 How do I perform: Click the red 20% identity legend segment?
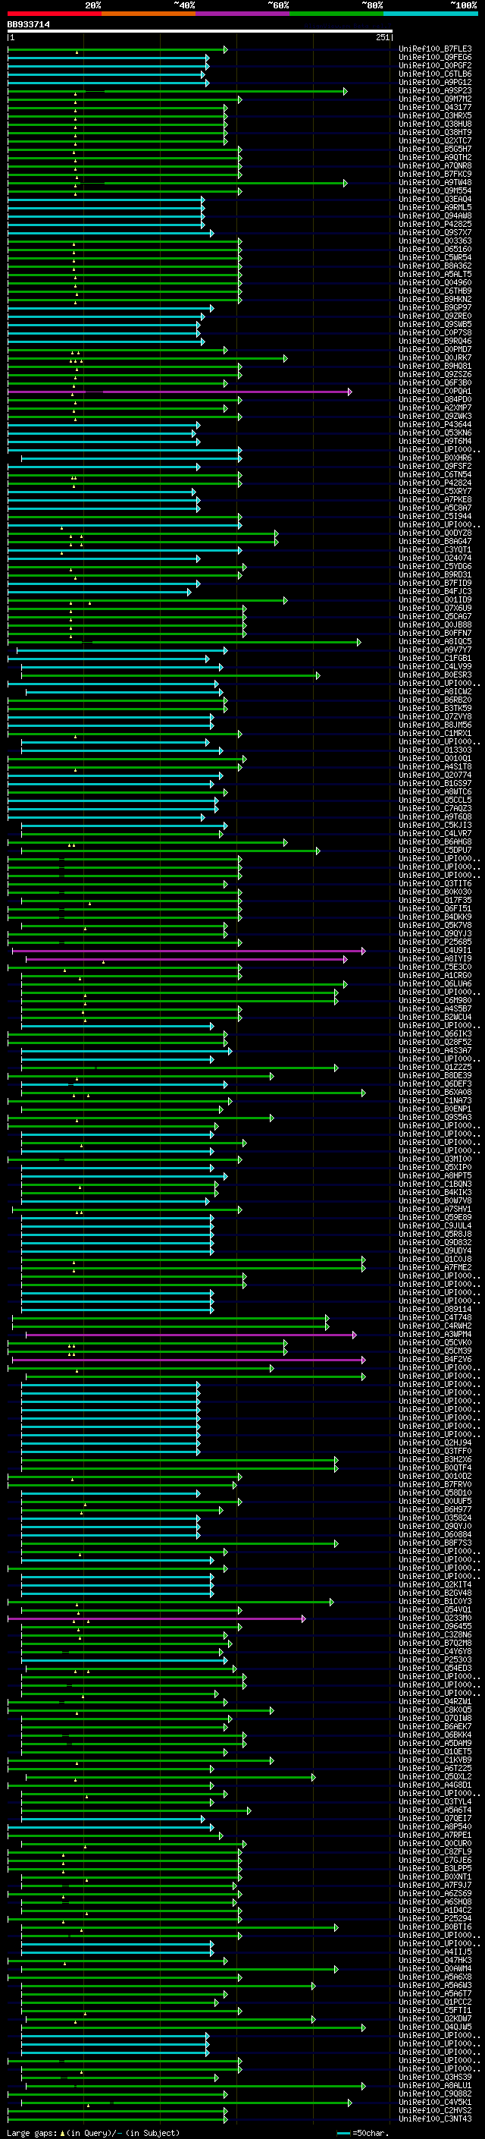tap(54, 14)
